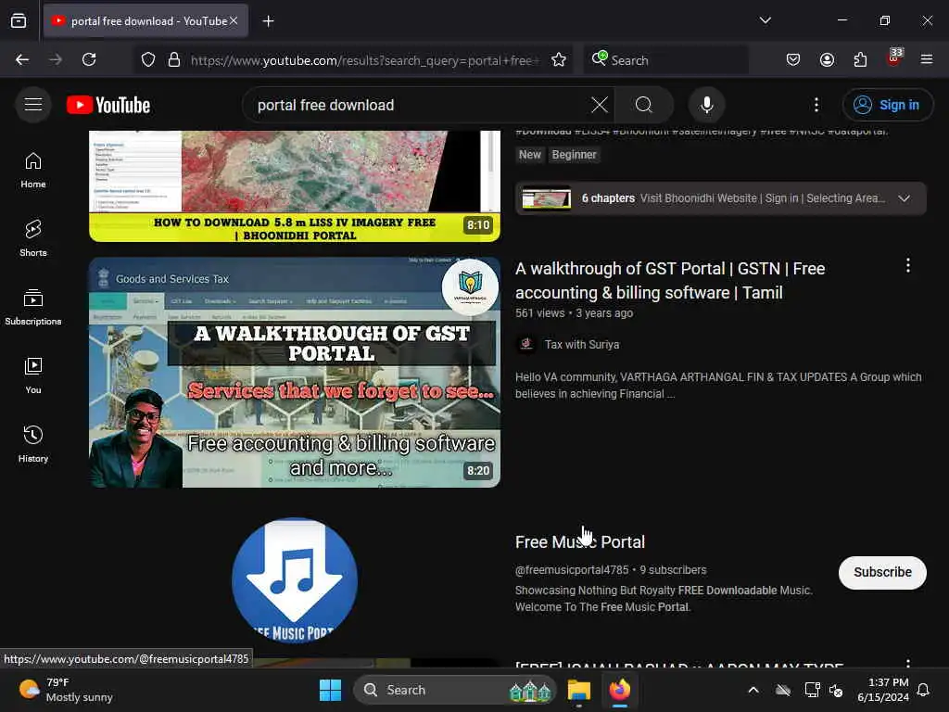This screenshot has height=712, width=949.
Task: Open Windows Start menu
Action: coord(330,690)
